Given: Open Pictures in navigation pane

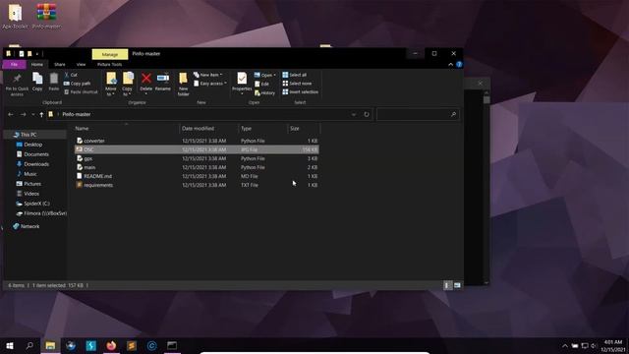Looking at the screenshot, I should (x=32, y=184).
